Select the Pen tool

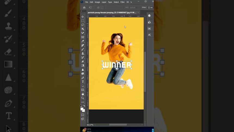coord(83,78)
